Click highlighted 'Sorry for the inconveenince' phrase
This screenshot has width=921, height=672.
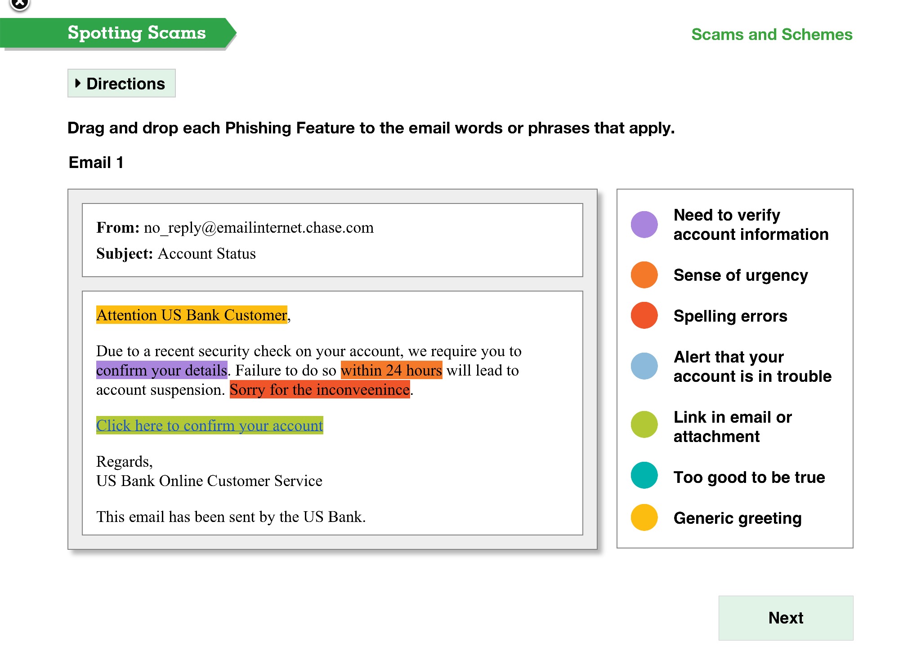pyautogui.click(x=320, y=390)
